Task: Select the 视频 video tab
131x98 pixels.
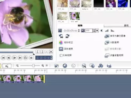Action: click(x=80, y=26)
